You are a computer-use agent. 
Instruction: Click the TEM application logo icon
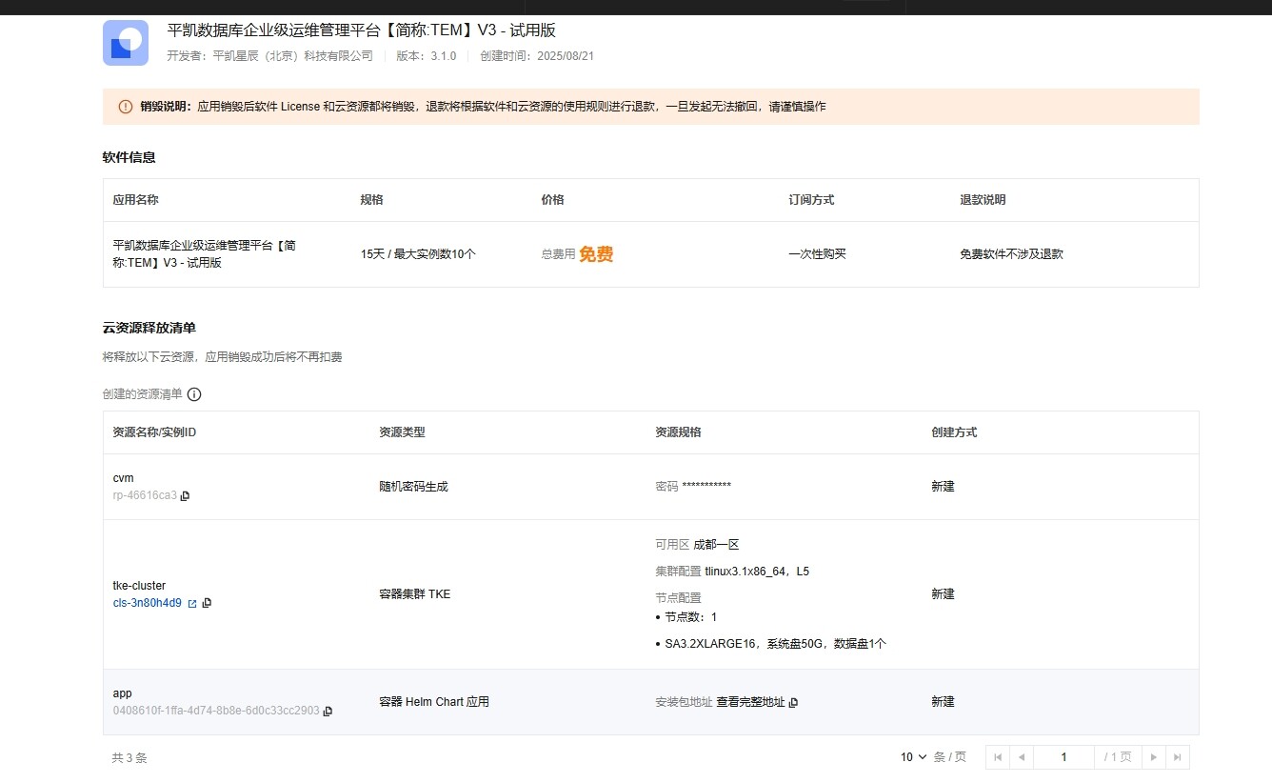click(126, 43)
